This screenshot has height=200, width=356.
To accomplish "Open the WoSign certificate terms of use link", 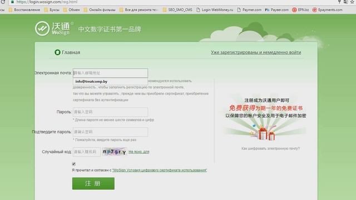I will click(x=160, y=170).
